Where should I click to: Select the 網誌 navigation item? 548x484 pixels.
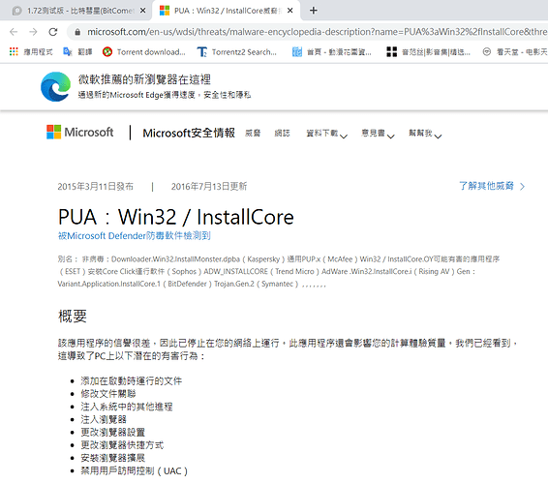[x=282, y=133]
